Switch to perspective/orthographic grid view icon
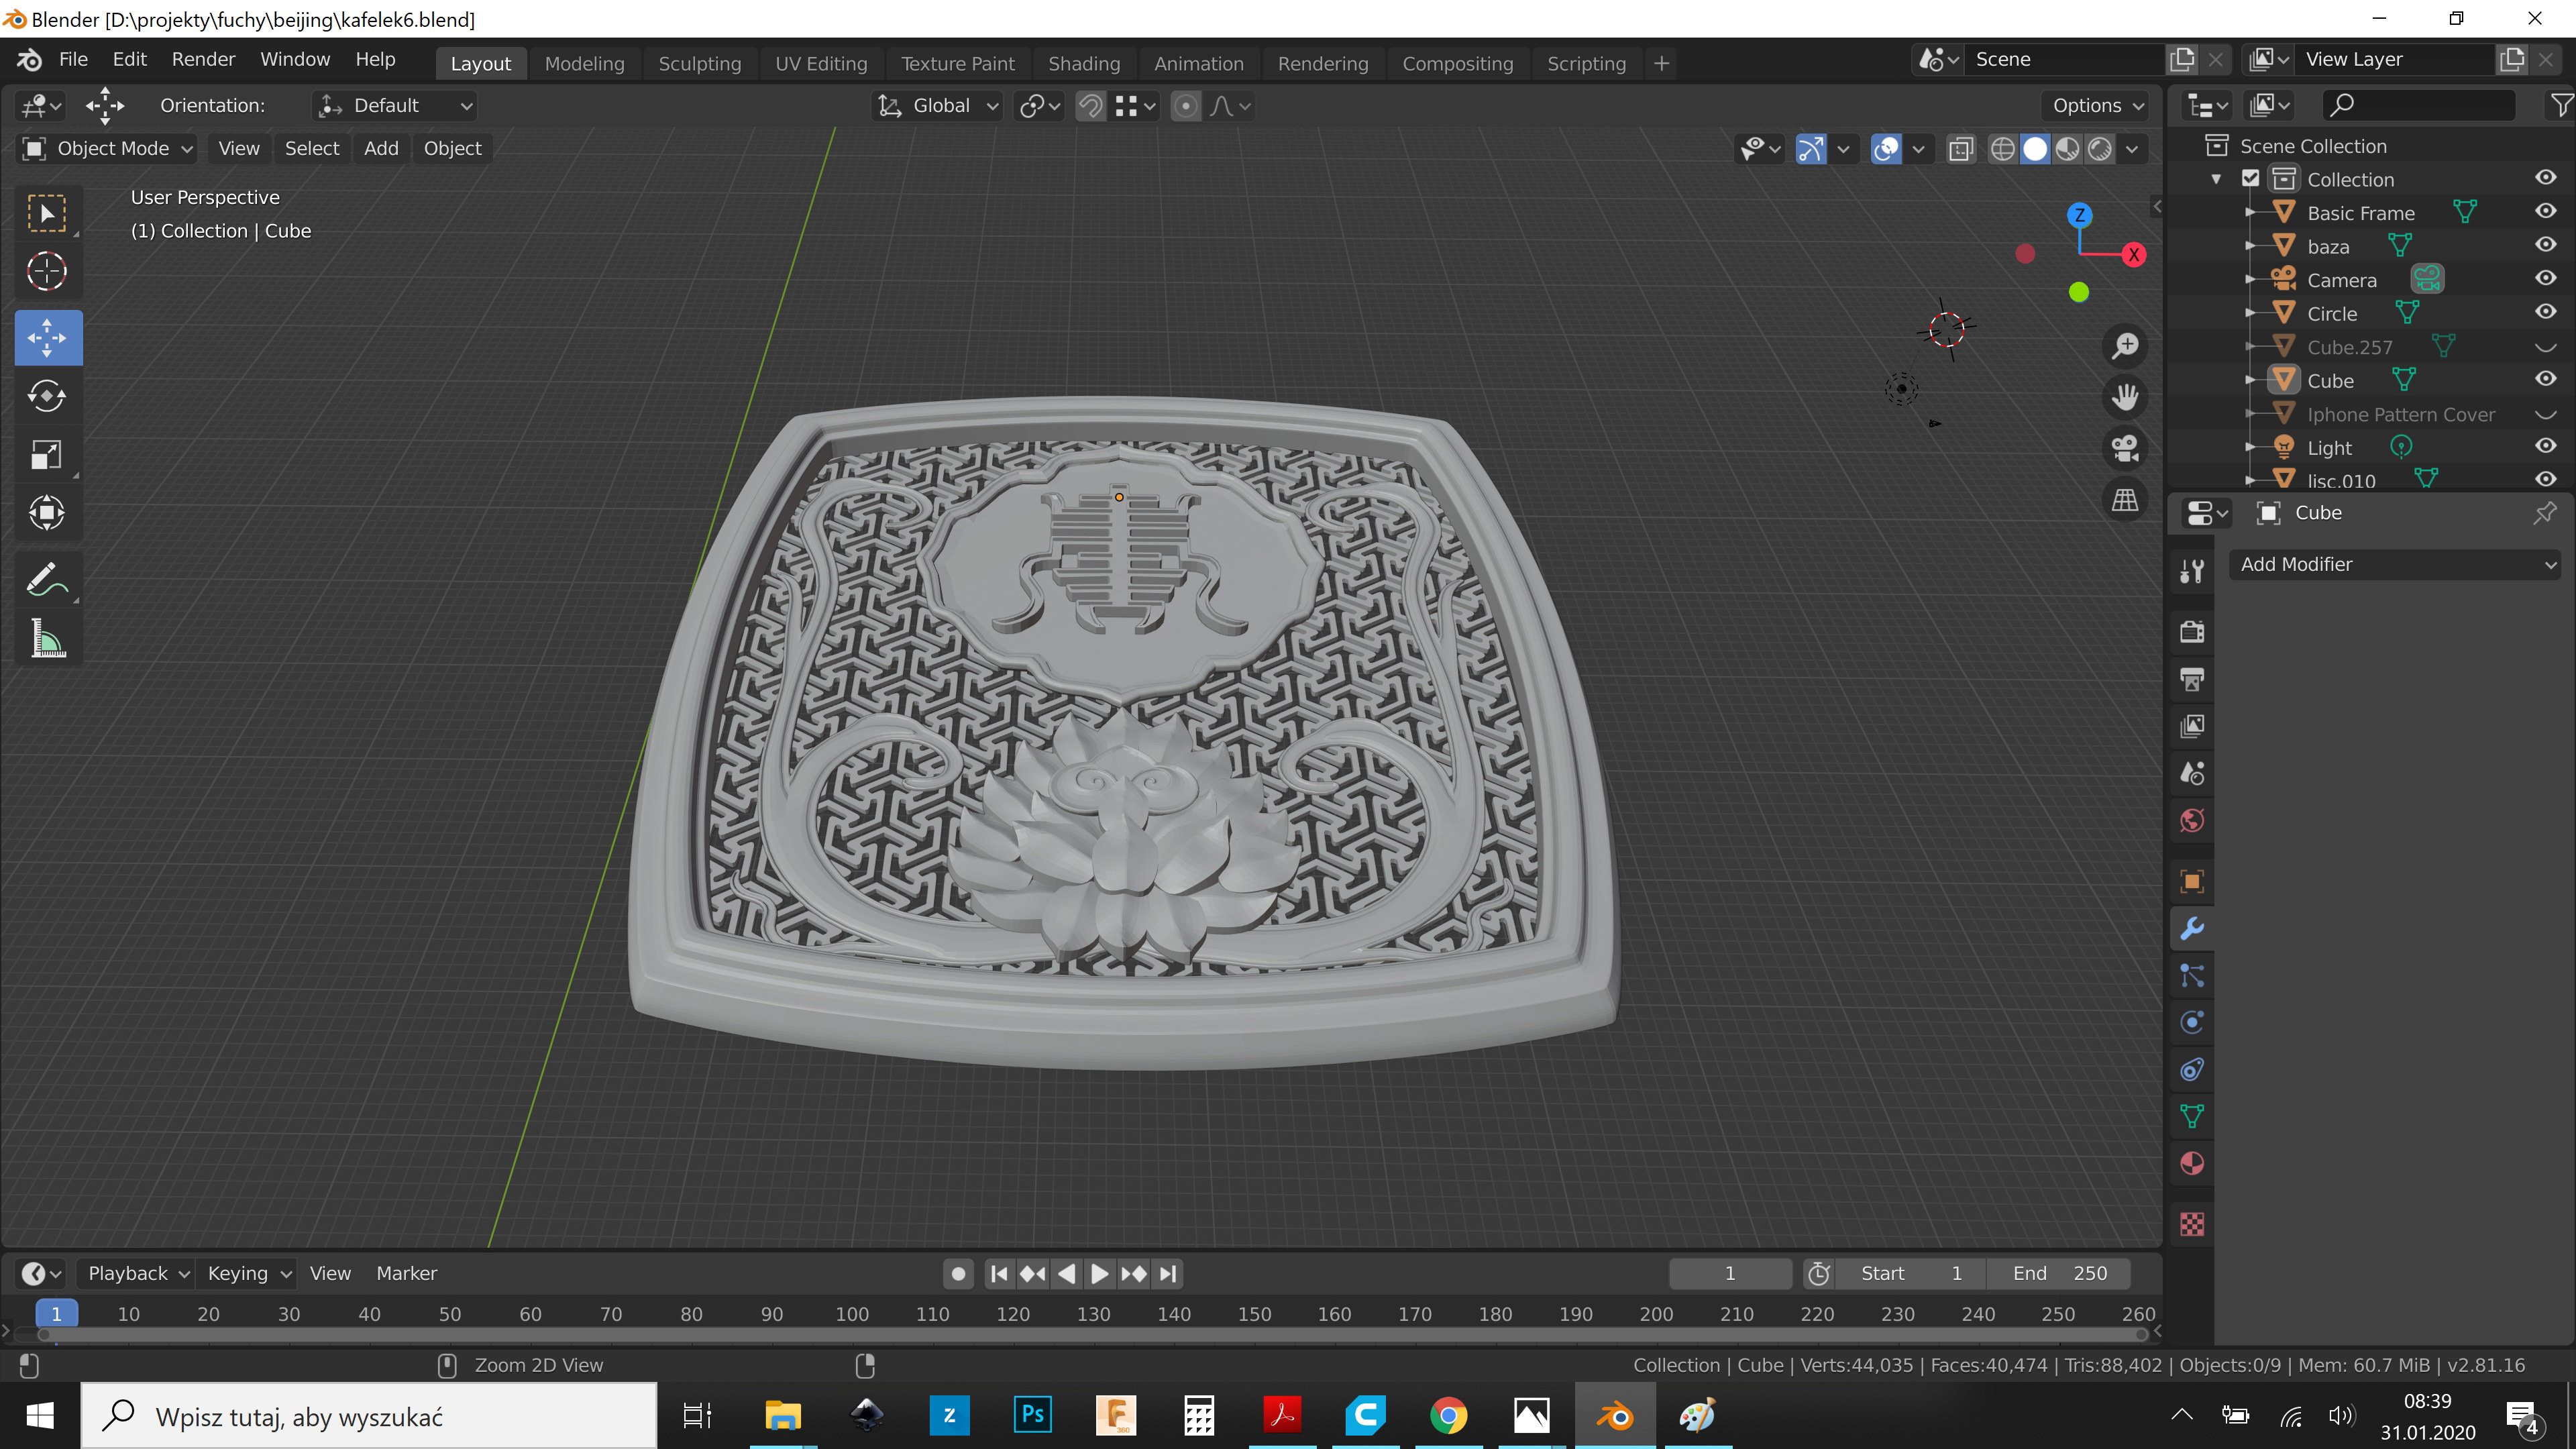Image resolution: width=2576 pixels, height=1449 pixels. click(2125, 499)
